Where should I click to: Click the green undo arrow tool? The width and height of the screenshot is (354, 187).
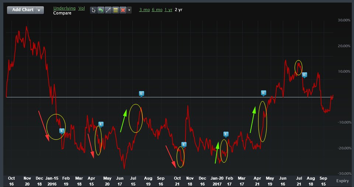[101, 10]
